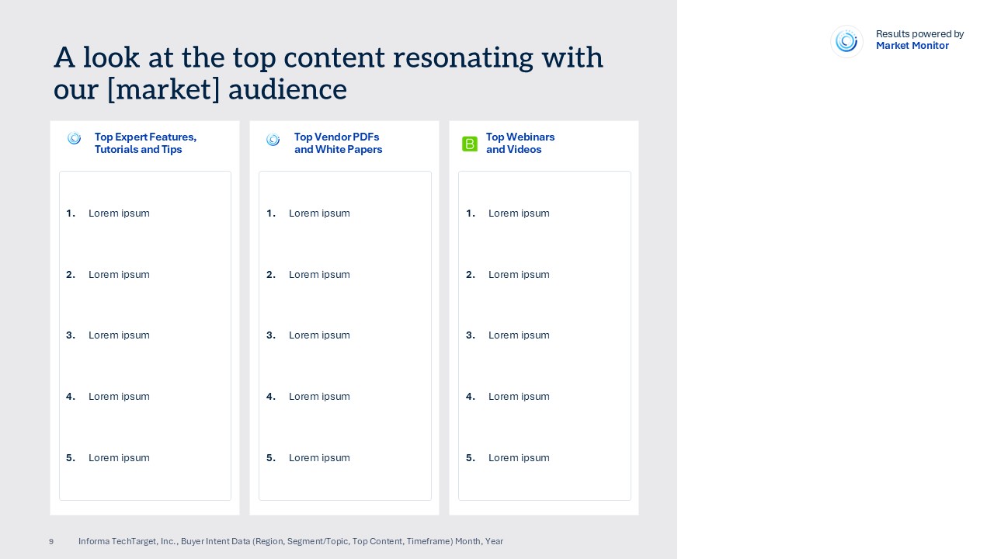Click the swirl icon beside Top Vendor PDFs
This screenshot has width=994, height=559.
(273, 140)
